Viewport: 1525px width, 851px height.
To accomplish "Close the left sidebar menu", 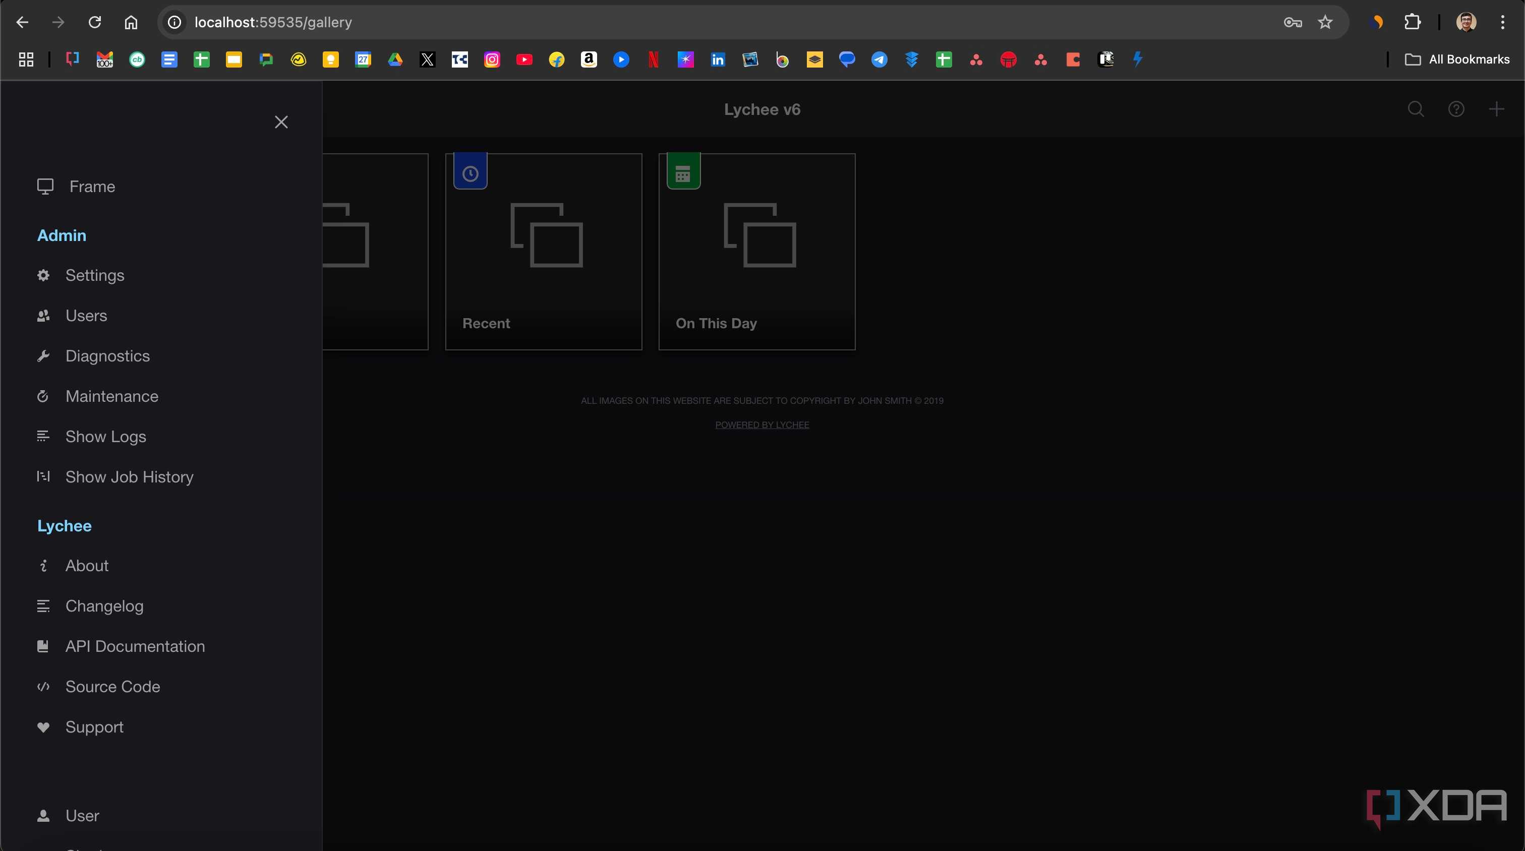I will (281, 122).
